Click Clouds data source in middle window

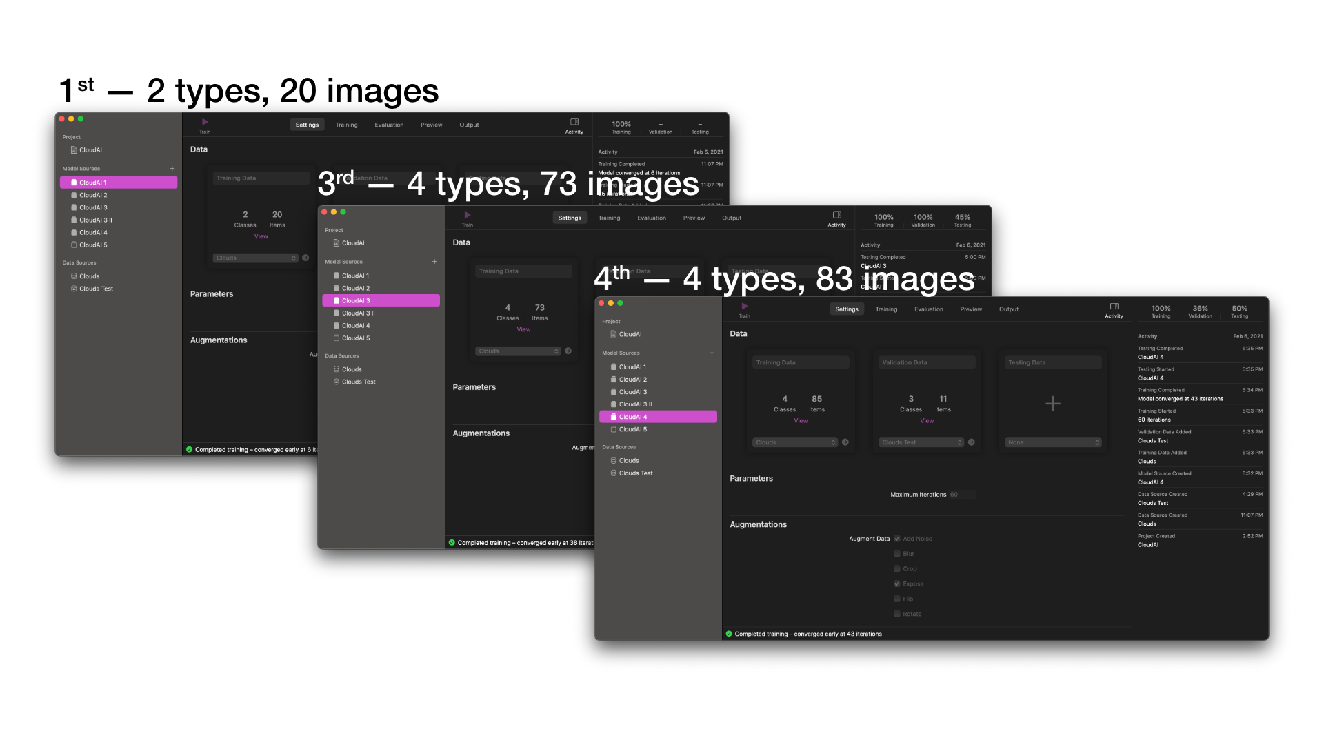coord(352,369)
